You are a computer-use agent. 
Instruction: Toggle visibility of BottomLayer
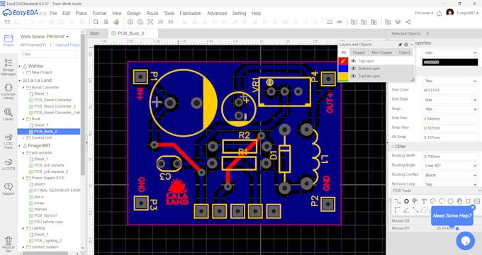(354, 69)
